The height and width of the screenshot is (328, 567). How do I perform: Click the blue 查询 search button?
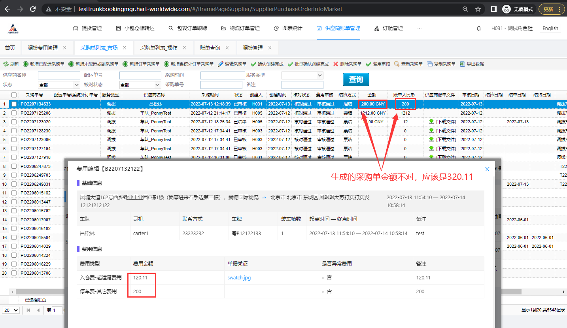tap(355, 79)
